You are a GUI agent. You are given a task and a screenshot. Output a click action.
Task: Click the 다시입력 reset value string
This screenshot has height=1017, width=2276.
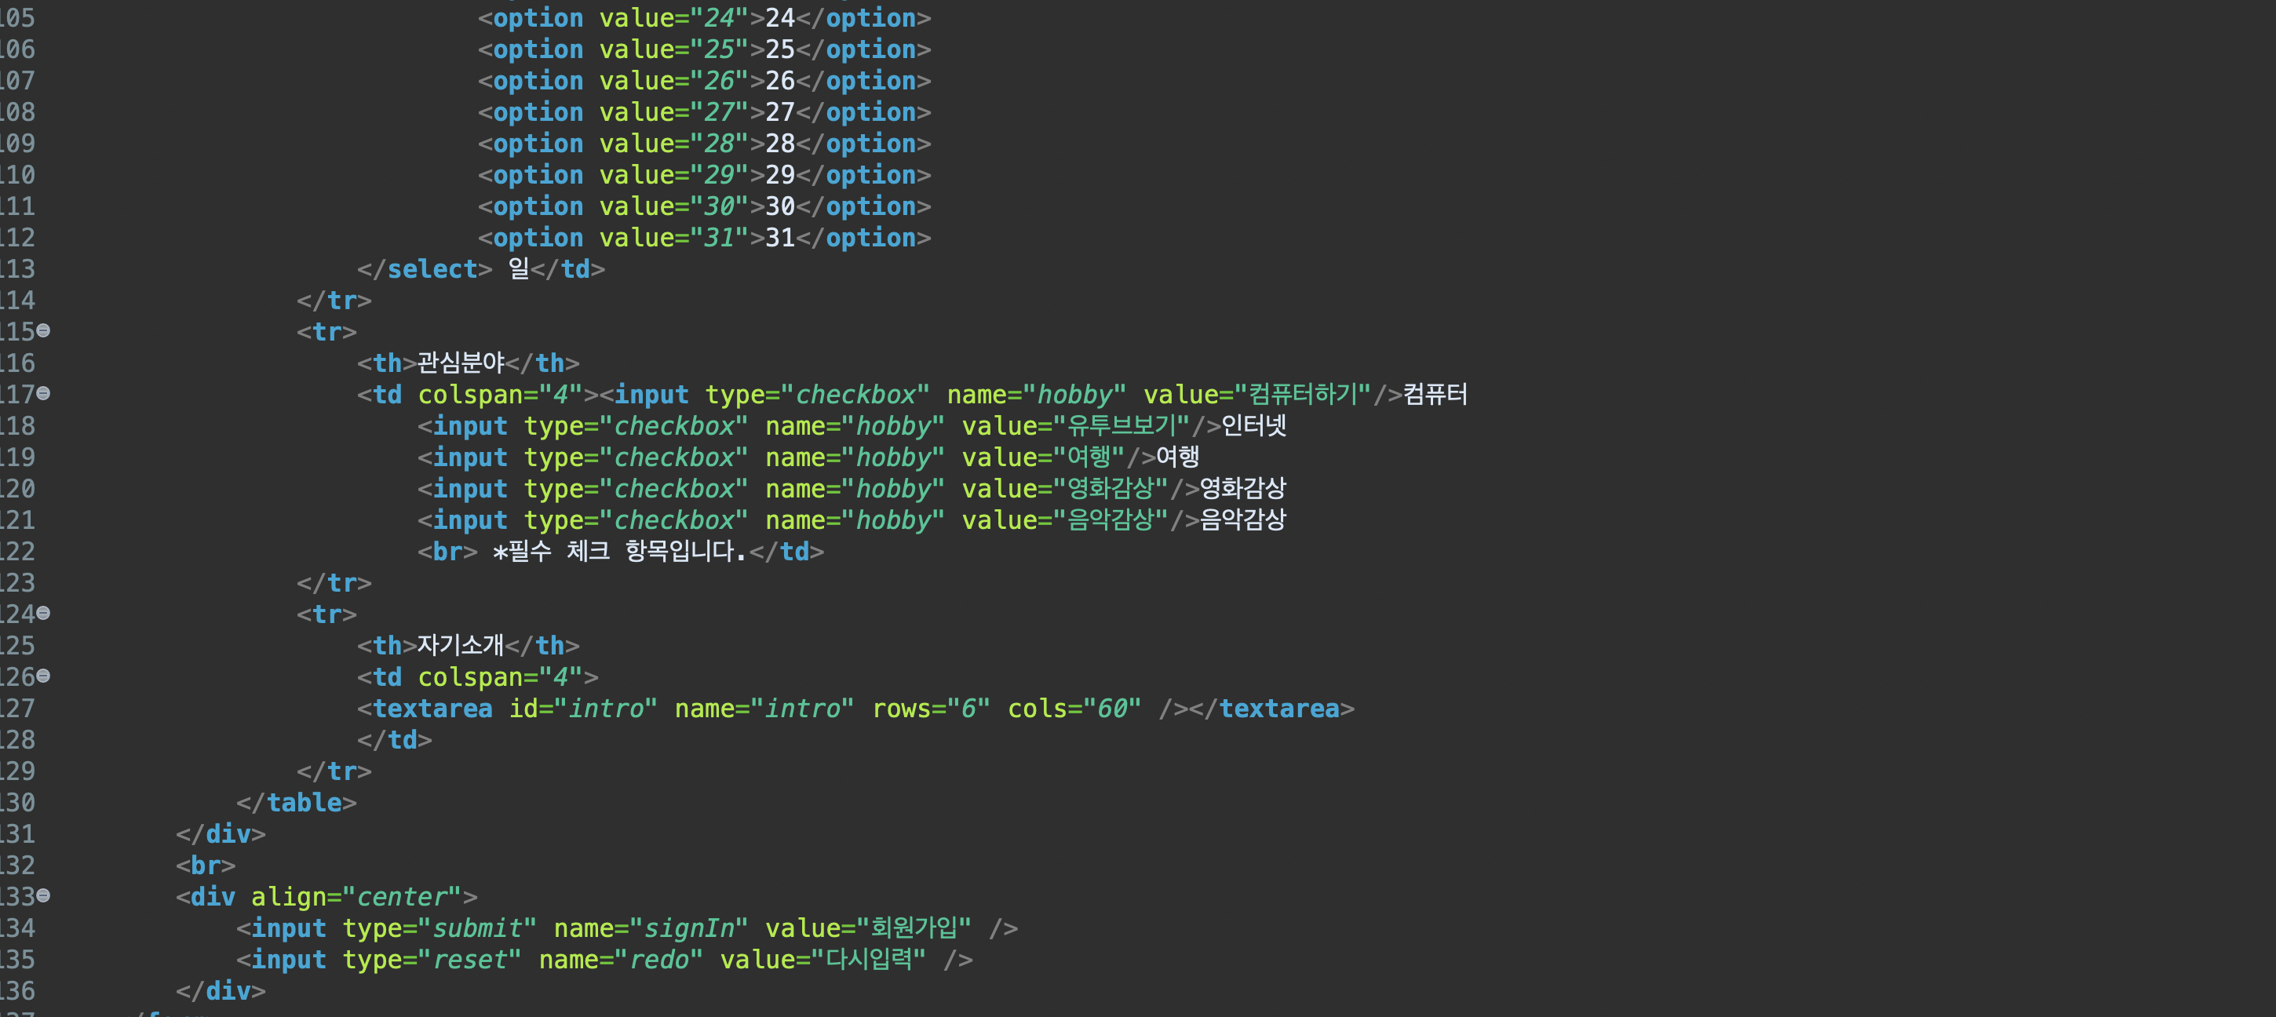click(869, 960)
